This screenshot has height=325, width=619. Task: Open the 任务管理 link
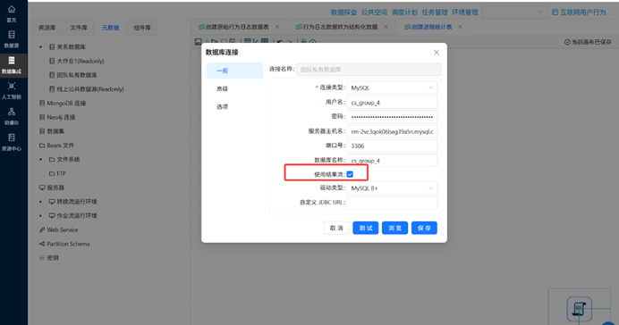pos(435,12)
